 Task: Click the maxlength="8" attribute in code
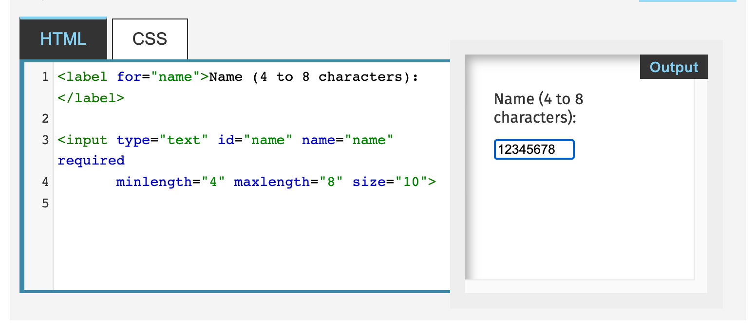point(289,182)
